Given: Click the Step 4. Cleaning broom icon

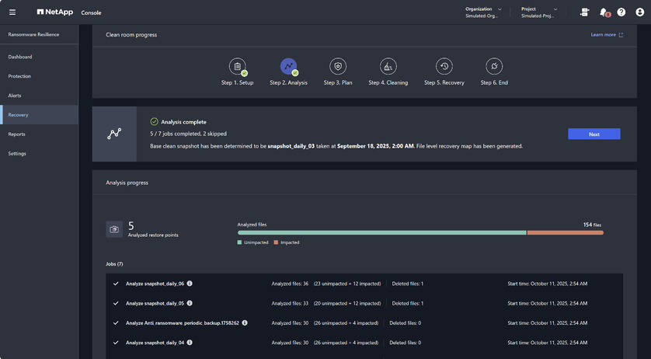Looking at the screenshot, I should [x=388, y=67].
